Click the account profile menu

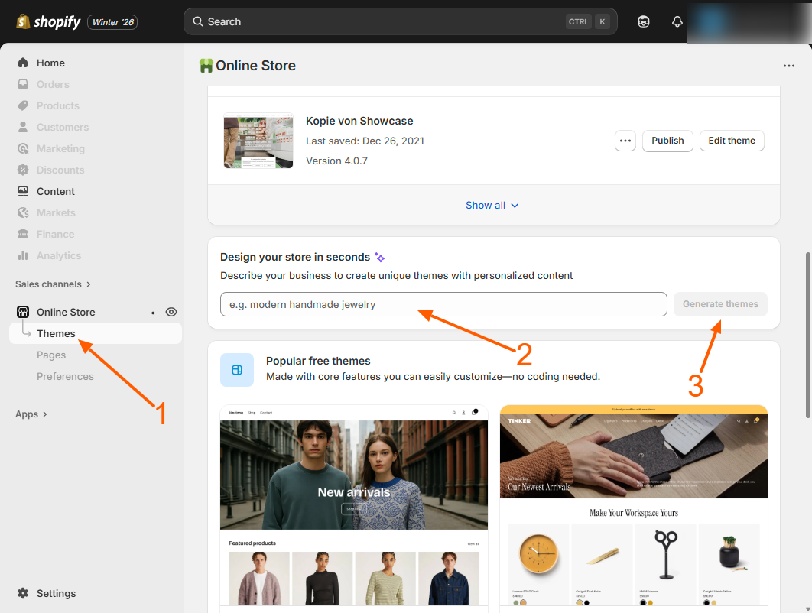pos(749,21)
